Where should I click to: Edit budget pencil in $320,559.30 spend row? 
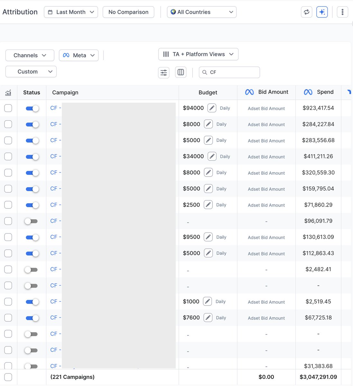(x=208, y=172)
